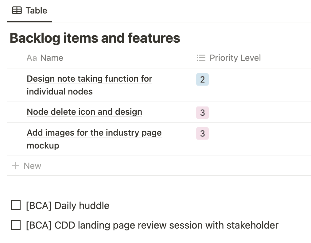
Task: Check the '[BCA] Daily huddle' checkbox
Action: tap(16, 206)
